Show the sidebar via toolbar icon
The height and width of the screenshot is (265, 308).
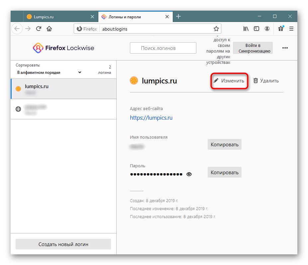257,29
